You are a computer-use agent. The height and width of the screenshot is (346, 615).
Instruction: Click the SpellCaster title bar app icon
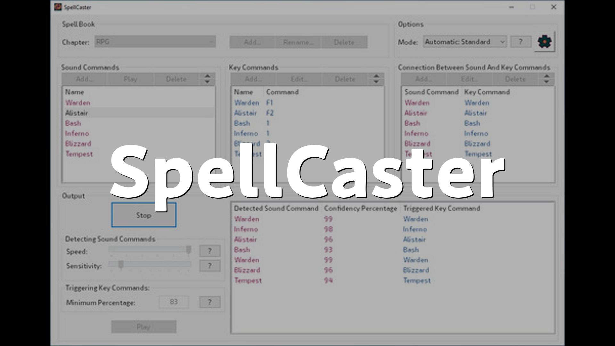click(x=58, y=7)
